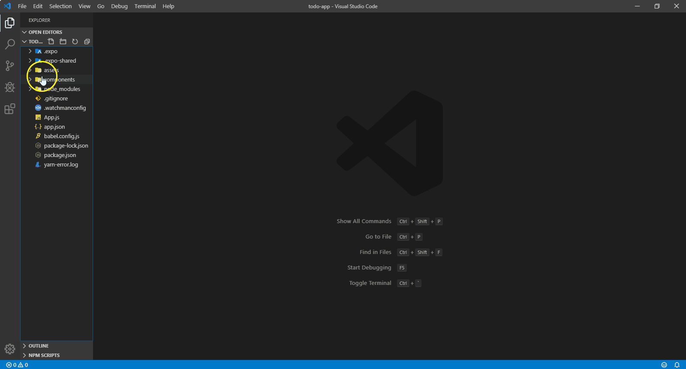The width and height of the screenshot is (686, 369).
Task: Open the Selection menu
Action: [x=60, y=6]
